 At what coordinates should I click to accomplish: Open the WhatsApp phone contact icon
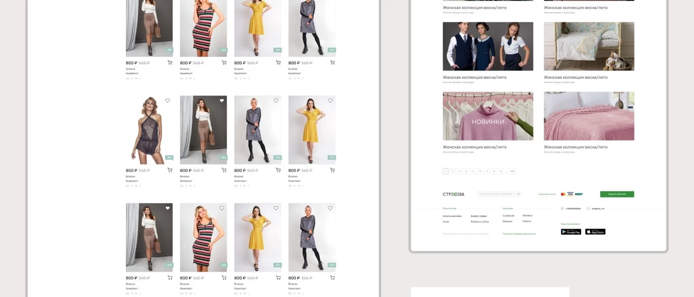562,208
